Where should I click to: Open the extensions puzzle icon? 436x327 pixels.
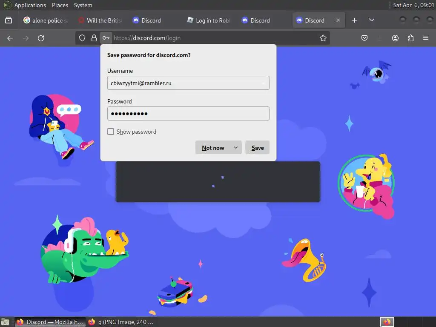[410, 38]
